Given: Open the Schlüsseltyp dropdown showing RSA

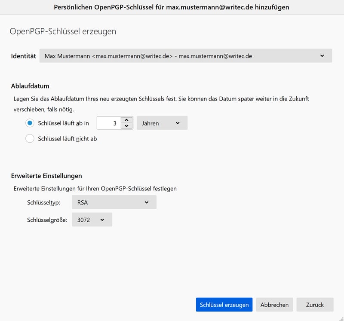Looking at the screenshot, I should [x=114, y=202].
